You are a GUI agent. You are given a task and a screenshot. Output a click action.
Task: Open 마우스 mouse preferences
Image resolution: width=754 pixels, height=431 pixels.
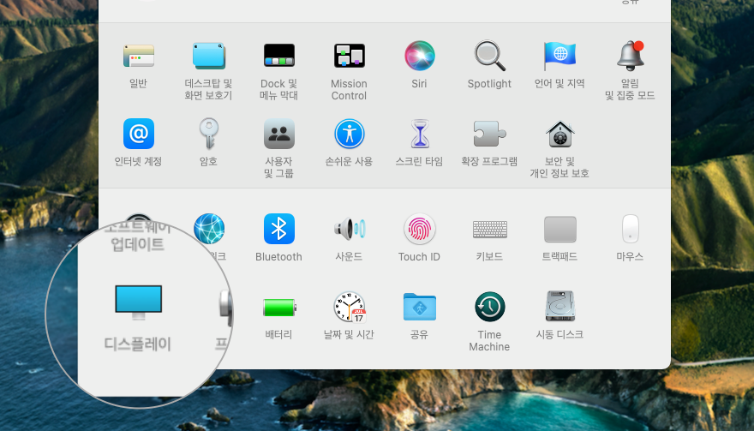[x=630, y=229]
